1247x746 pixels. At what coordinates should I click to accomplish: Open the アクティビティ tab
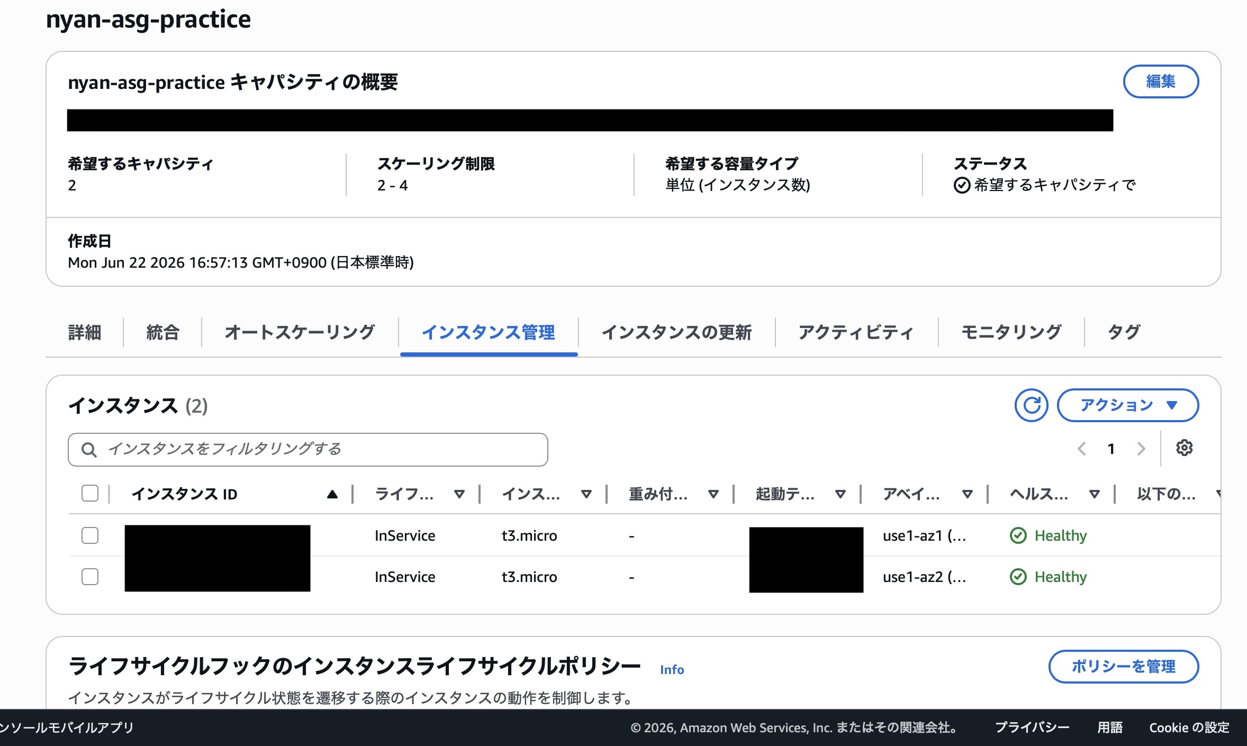856,332
